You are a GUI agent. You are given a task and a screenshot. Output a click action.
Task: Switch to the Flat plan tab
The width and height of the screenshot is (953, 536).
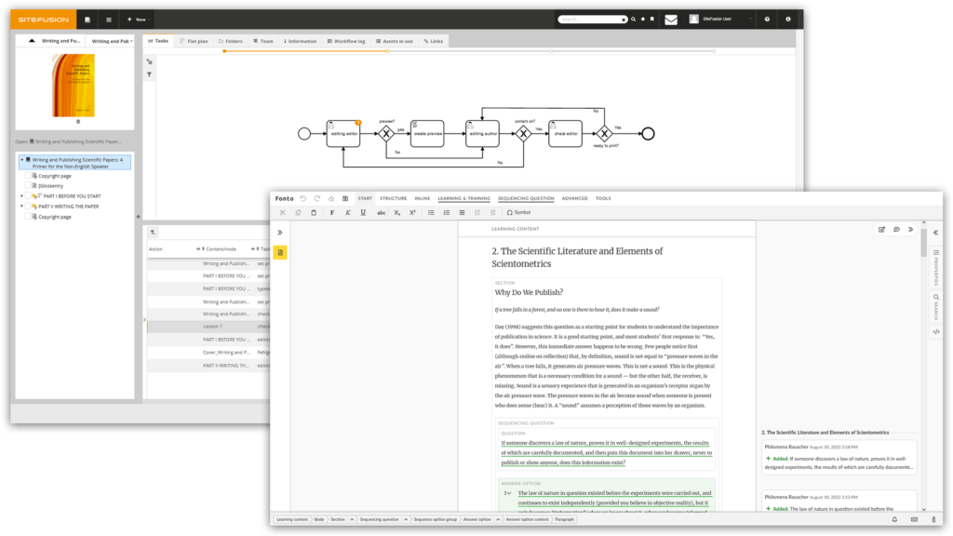[194, 41]
